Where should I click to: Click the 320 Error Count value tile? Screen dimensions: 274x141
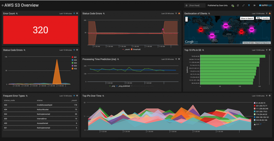41,30
